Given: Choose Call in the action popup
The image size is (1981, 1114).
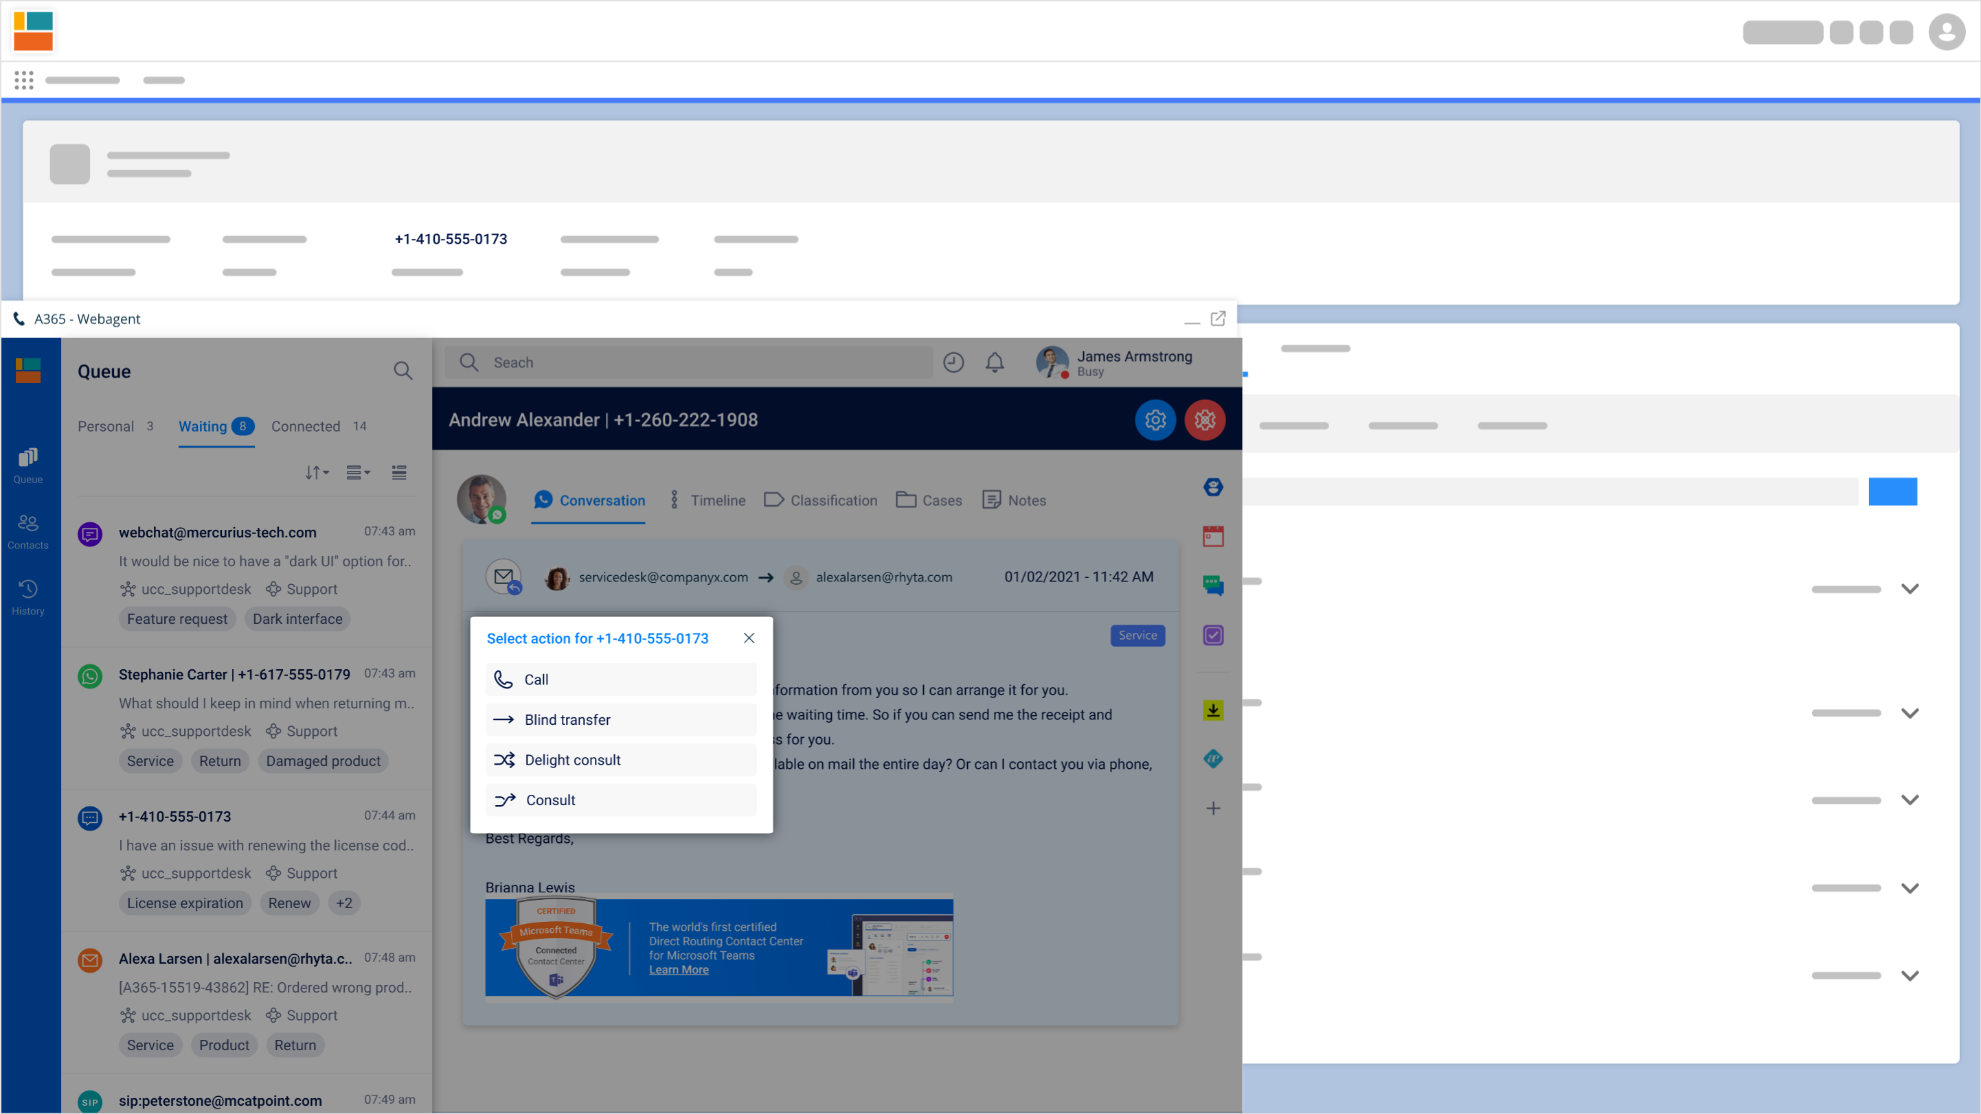Looking at the screenshot, I should (622, 680).
